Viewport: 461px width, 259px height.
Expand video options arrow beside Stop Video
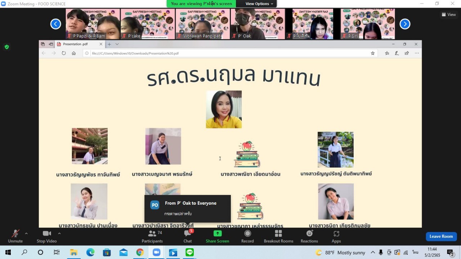[x=59, y=233]
